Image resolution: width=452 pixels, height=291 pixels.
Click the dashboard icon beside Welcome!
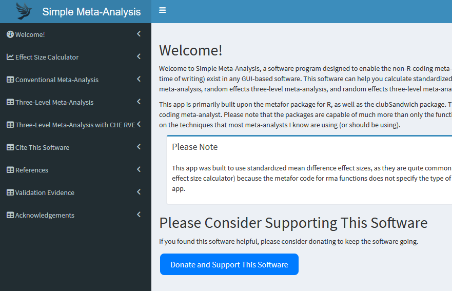10,34
